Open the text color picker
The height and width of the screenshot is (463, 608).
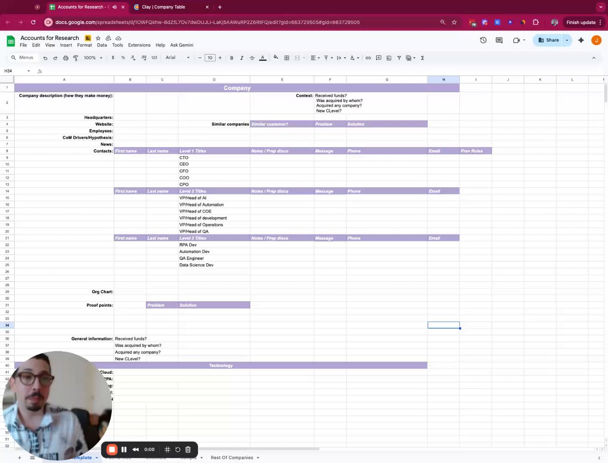coord(263,58)
